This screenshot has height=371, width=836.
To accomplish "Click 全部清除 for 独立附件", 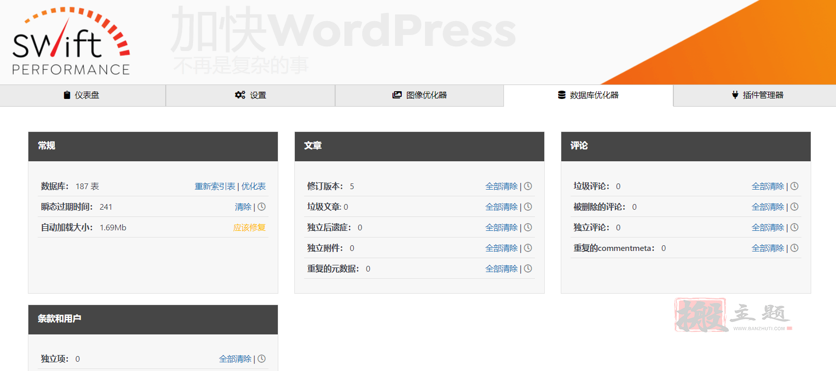I will 501,248.
